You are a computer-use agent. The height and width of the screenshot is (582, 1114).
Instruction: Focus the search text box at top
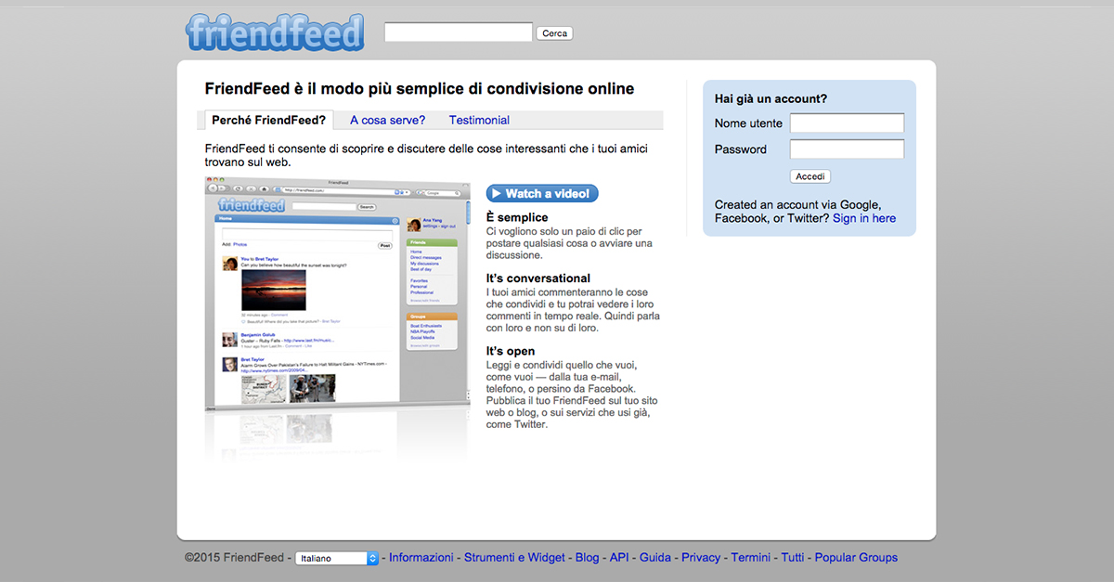(459, 32)
